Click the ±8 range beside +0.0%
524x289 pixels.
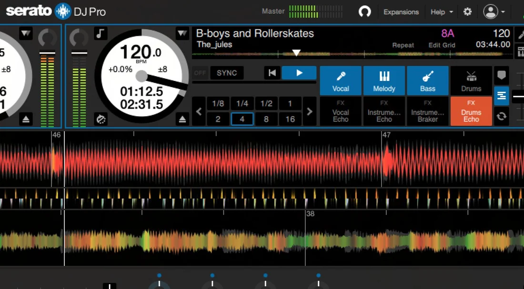pyautogui.click(x=162, y=70)
